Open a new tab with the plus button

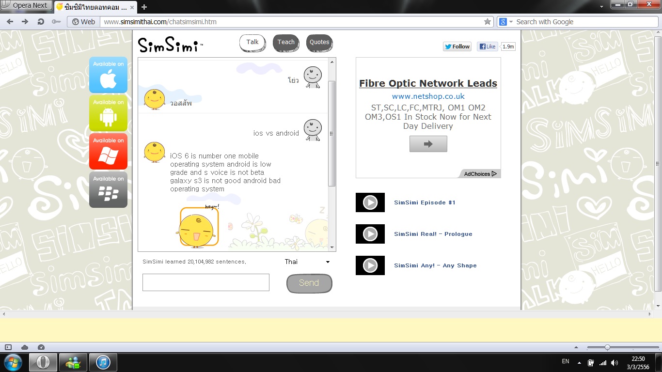144,7
